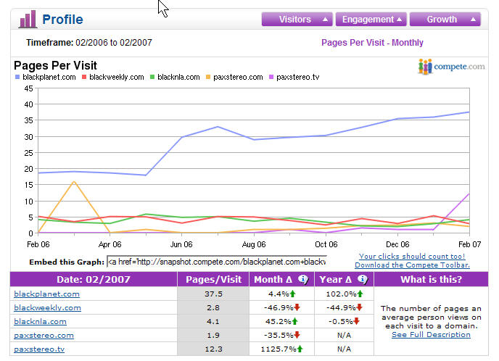Viewport: 499px width, 361px height.
Task: Click the 12.3 pages/visit value
Action: 213,349
